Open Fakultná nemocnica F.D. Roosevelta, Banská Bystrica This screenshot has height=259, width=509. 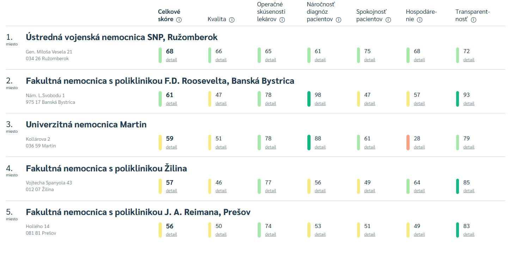pos(160,81)
